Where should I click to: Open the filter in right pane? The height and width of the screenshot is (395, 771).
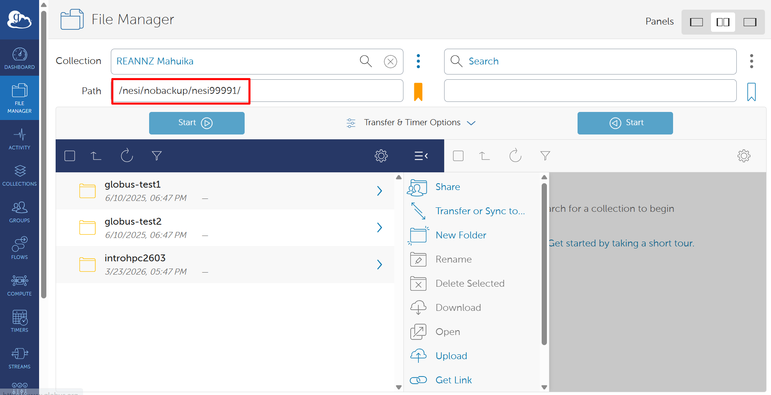click(x=545, y=156)
